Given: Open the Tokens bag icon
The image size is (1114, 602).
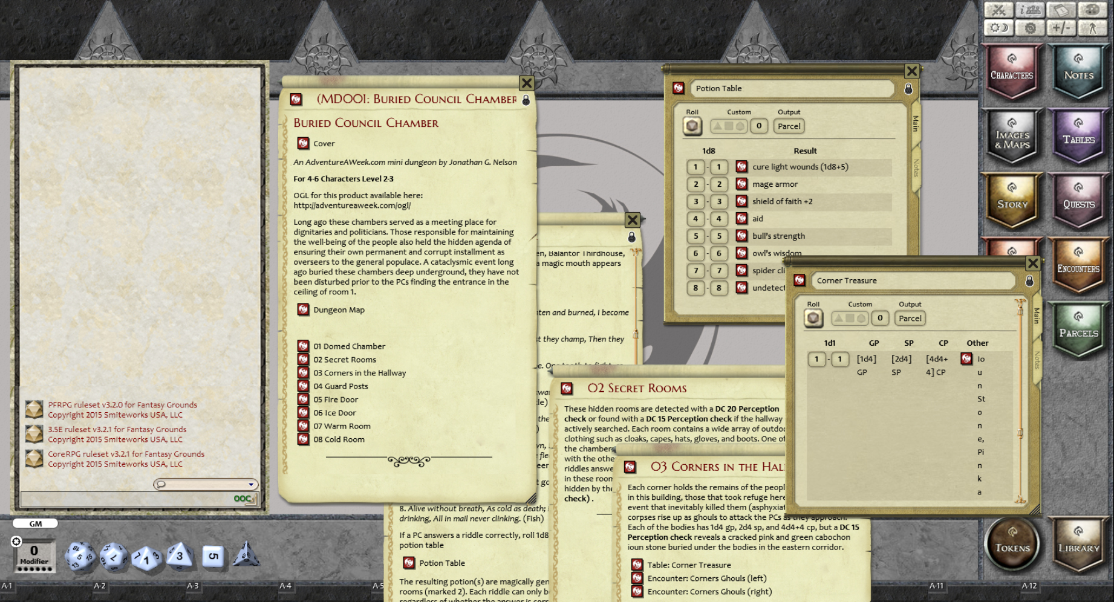Looking at the screenshot, I should point(1012,543).
